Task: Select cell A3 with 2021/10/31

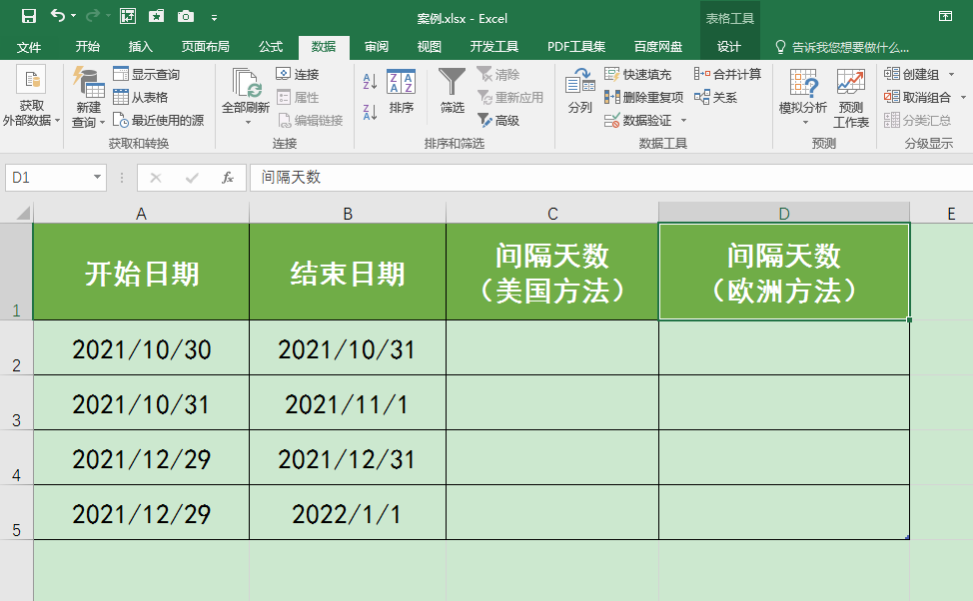Action: tap(141, 402)
